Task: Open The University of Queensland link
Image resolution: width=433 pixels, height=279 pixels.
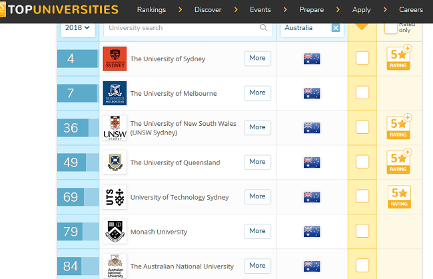Action: 175,163
